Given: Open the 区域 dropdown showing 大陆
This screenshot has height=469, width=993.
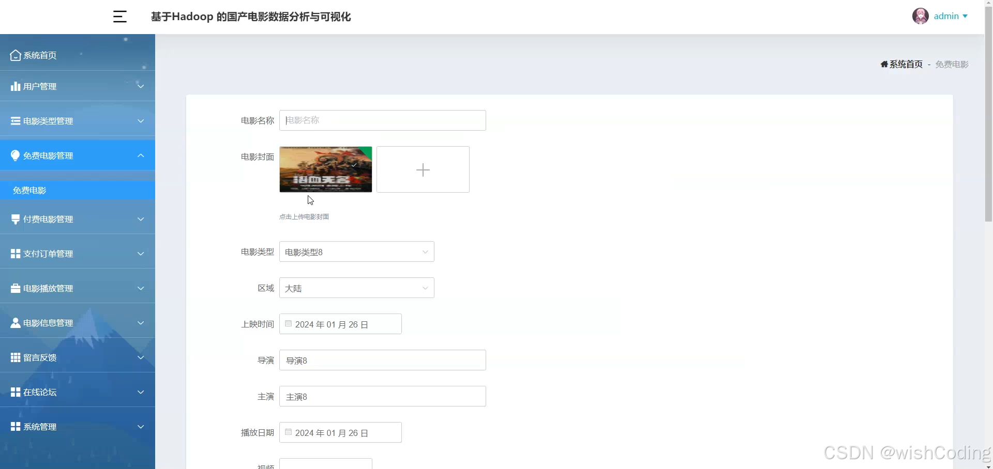Looking at the screenshot, I should click(356, 288).
